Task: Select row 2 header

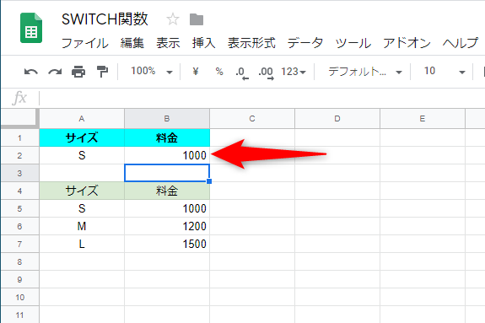Action: coord(19,155)
